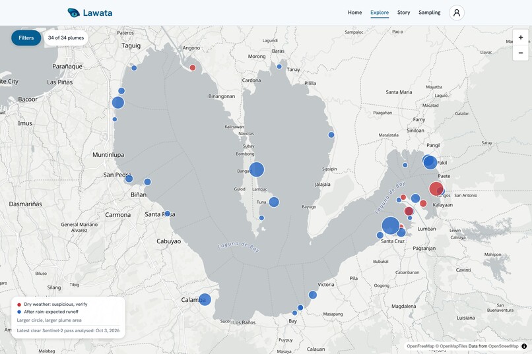
Task: Click the 'Laguna de Bay' central lake label
Action: coord(238,247)
